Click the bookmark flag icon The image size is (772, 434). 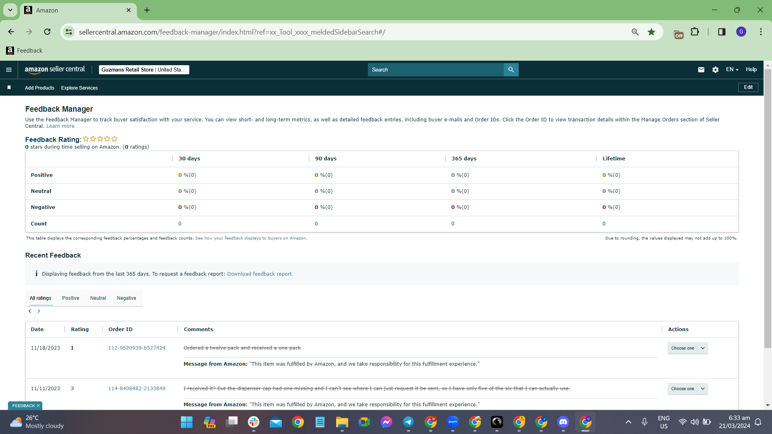[9, 88]
